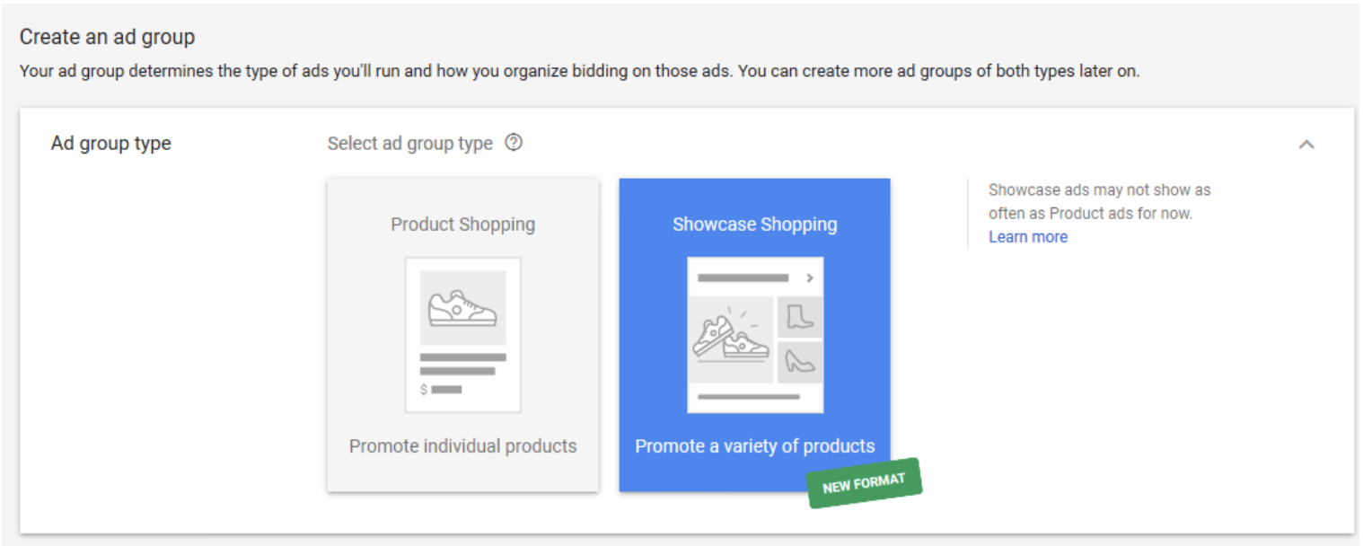The height and width of the screenshot is (546, 1363).
Task: Click the dollar sign in Product Shopping illustration
Action: click(424, 390)
